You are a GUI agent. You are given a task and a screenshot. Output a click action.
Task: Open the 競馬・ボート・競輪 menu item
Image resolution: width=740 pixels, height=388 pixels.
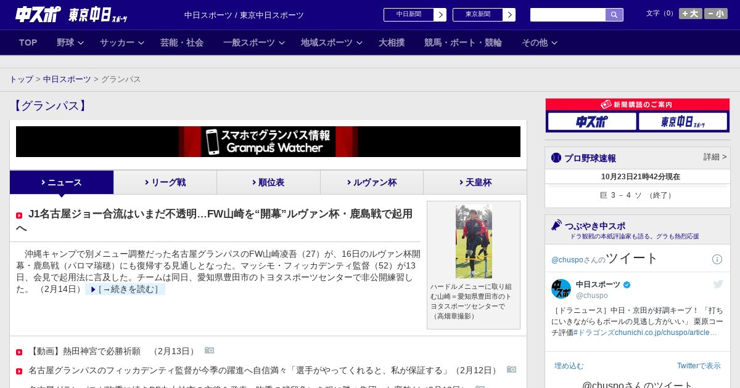coord(463,42)
